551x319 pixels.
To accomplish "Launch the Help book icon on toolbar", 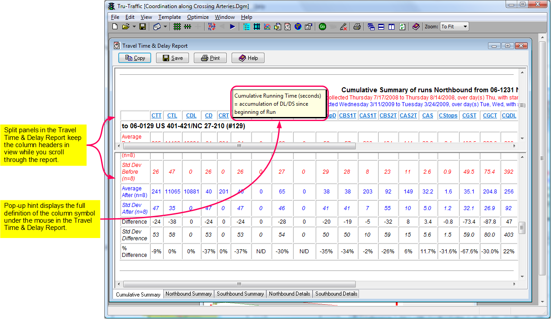I will [x=415, y=27].
